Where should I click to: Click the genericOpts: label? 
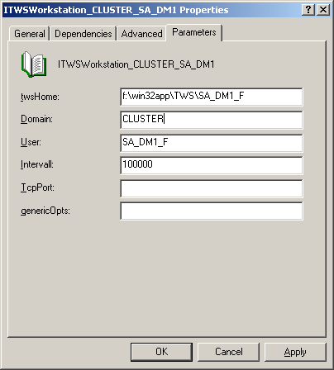[45, 211]
